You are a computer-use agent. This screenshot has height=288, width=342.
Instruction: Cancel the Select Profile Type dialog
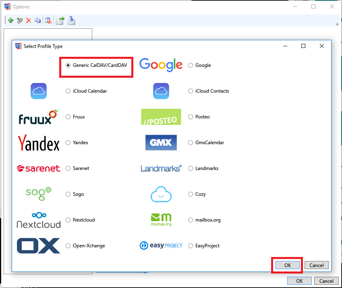(x=316, y=265)
